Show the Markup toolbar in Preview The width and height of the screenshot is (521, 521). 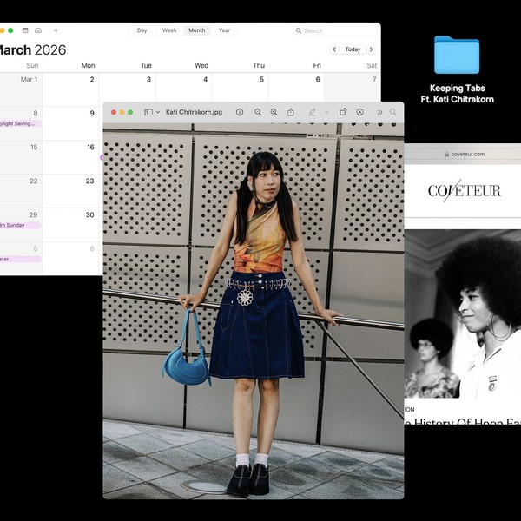pos(359,112)
